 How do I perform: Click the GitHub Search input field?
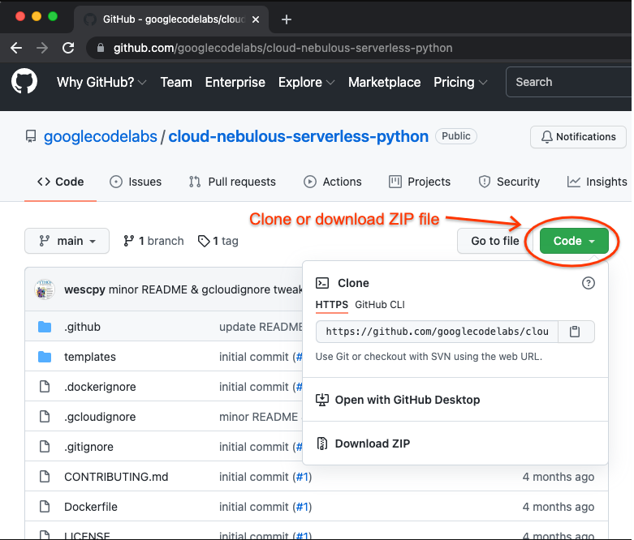coord(568,82)
